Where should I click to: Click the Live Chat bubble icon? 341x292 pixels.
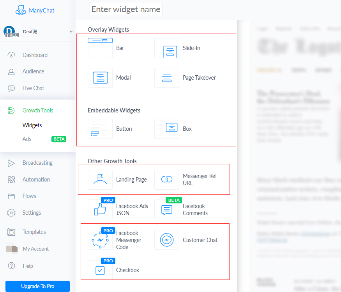tap(11, 88)
